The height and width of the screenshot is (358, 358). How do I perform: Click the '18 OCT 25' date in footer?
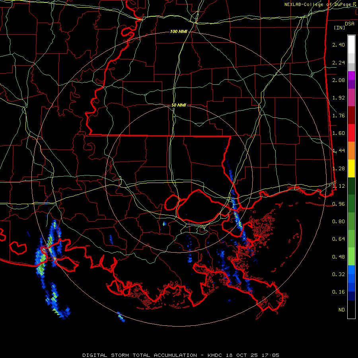(242, 355)
